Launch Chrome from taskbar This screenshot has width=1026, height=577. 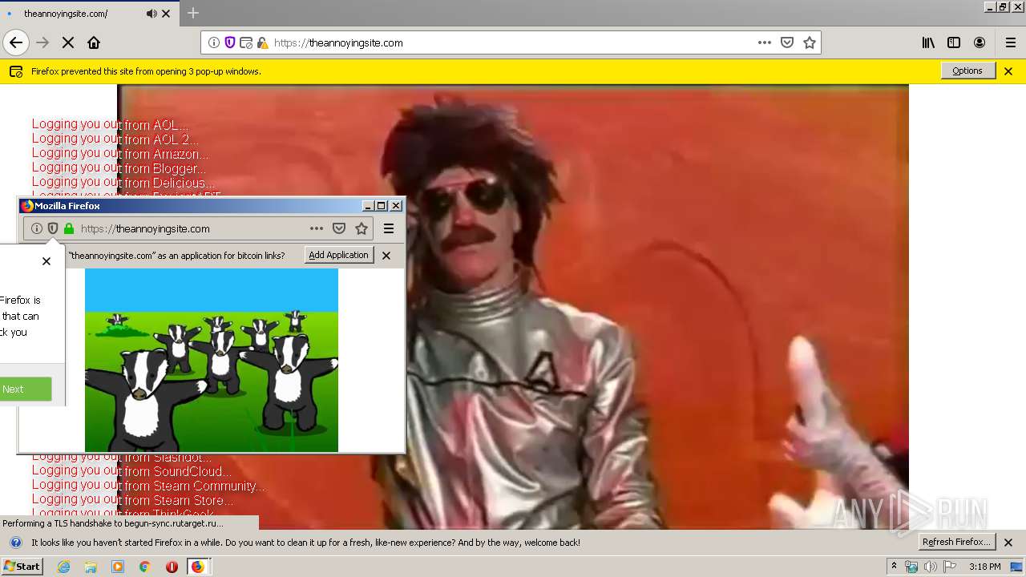click(x=145, y=567)
